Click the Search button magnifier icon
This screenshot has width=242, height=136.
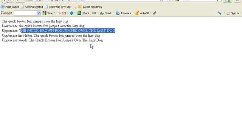coord(44,13)
